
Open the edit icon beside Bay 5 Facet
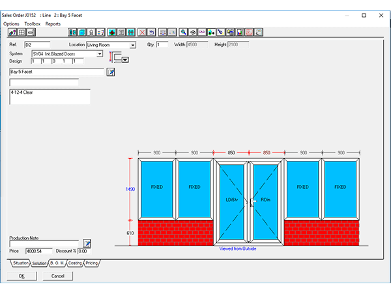tap(110, 72)
